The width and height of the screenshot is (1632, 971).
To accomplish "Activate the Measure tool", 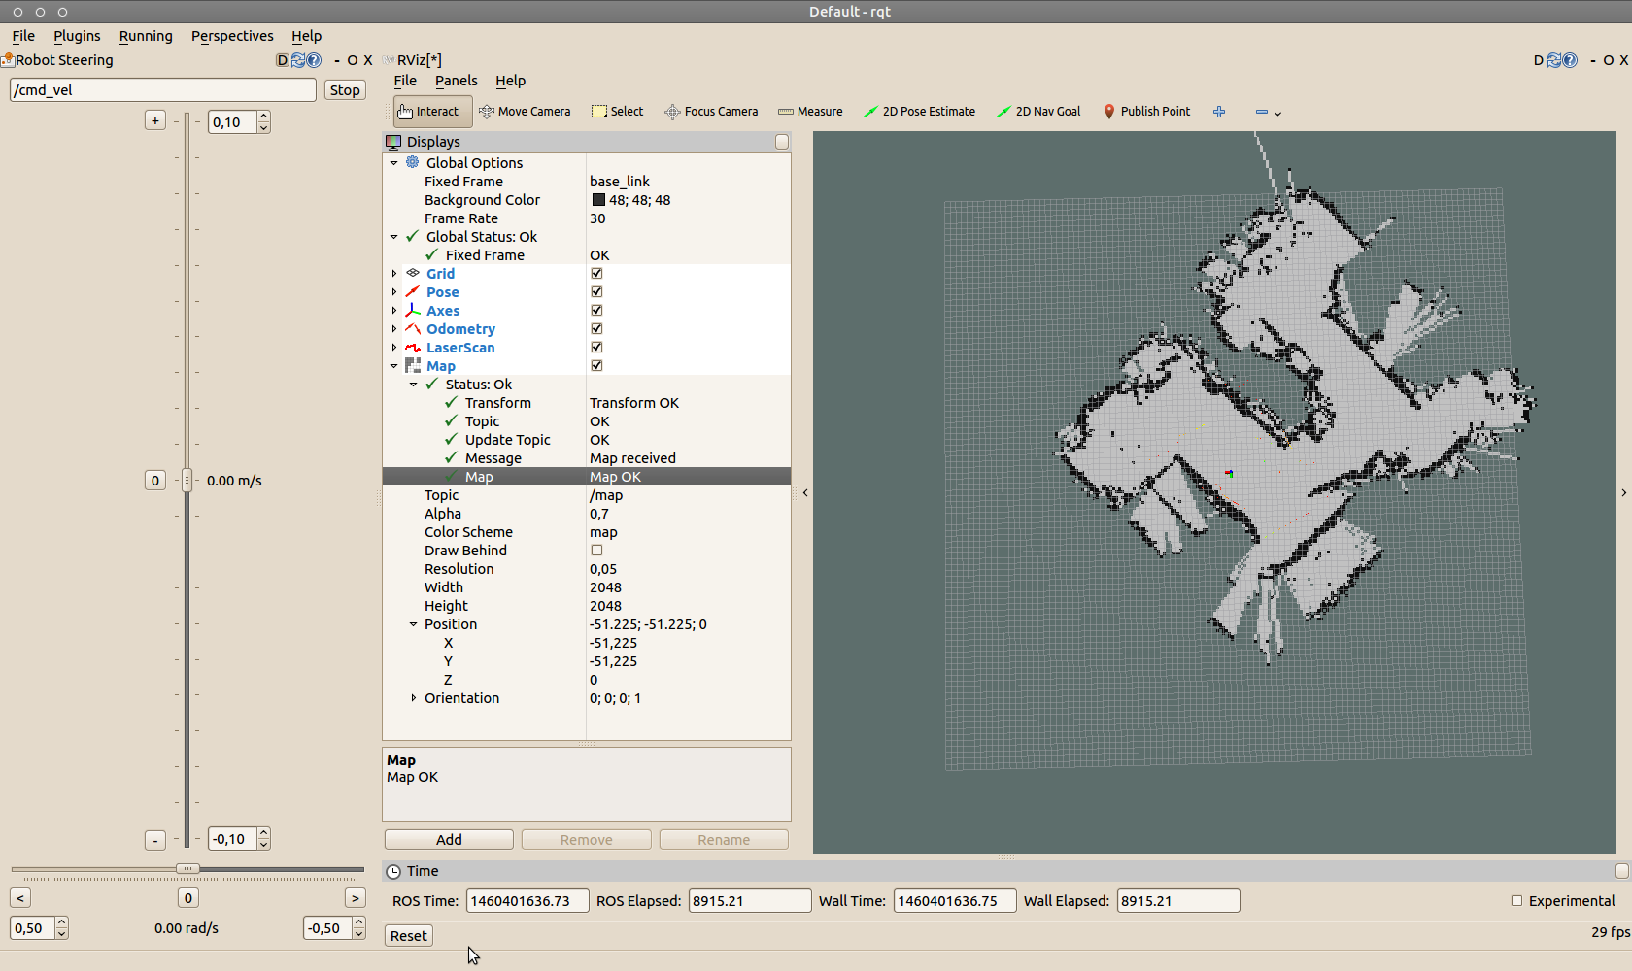I will [810, 112].
